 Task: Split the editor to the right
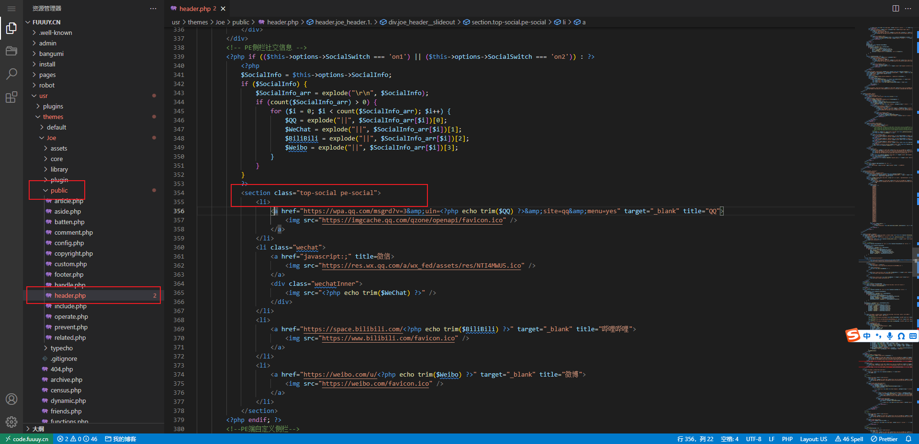896,9
